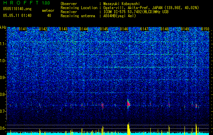
Task: Click the 0141 time marker
Action: (x=23, y=29)
